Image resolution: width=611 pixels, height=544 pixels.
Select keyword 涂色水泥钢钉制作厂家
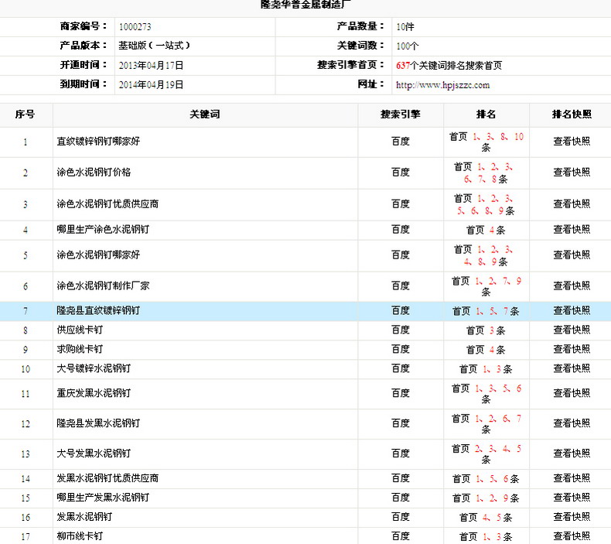pyautogui.click(x=103, y=286)
